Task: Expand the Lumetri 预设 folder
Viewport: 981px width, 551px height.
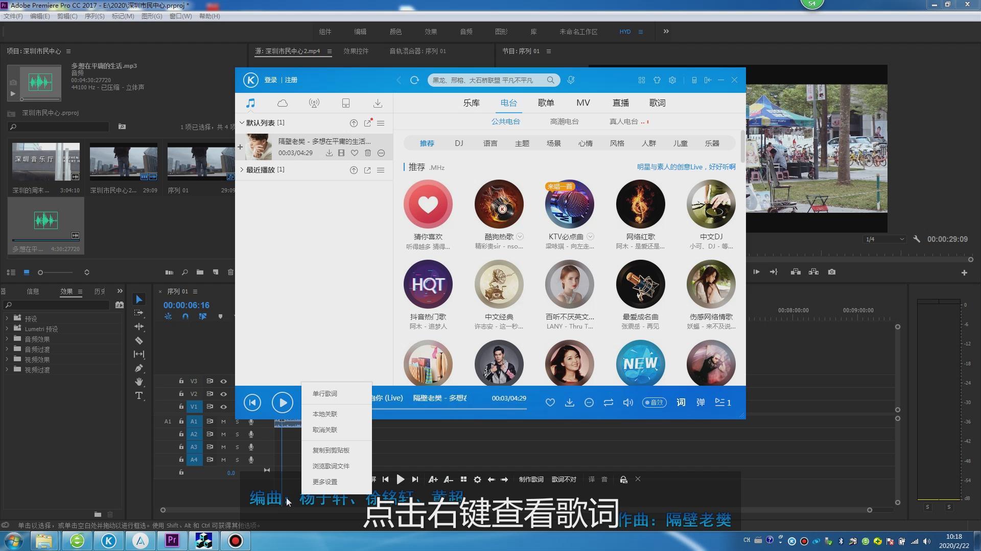Action: (x=7, y=329)
